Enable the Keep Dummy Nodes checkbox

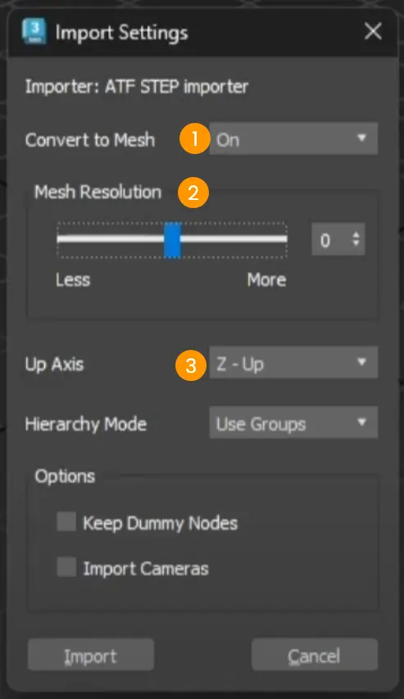click(x=66, y=521)
